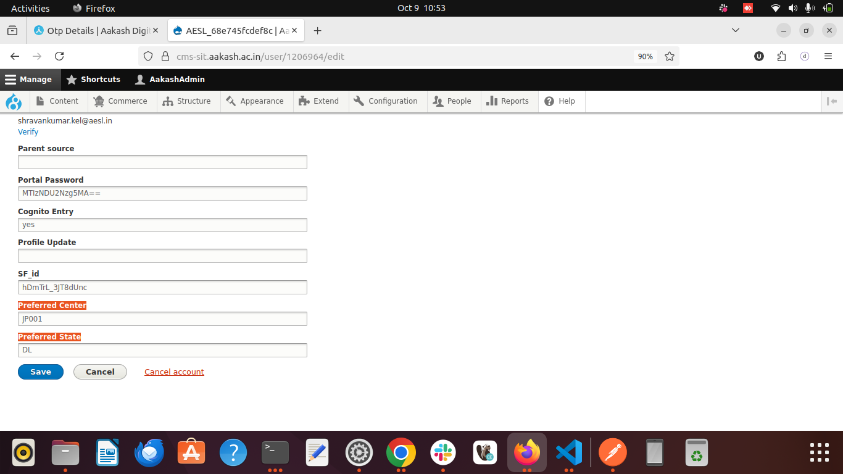This screenshot has width=843, height=474.
Task: Reload the current page
Action: click(x=59, y=56)
